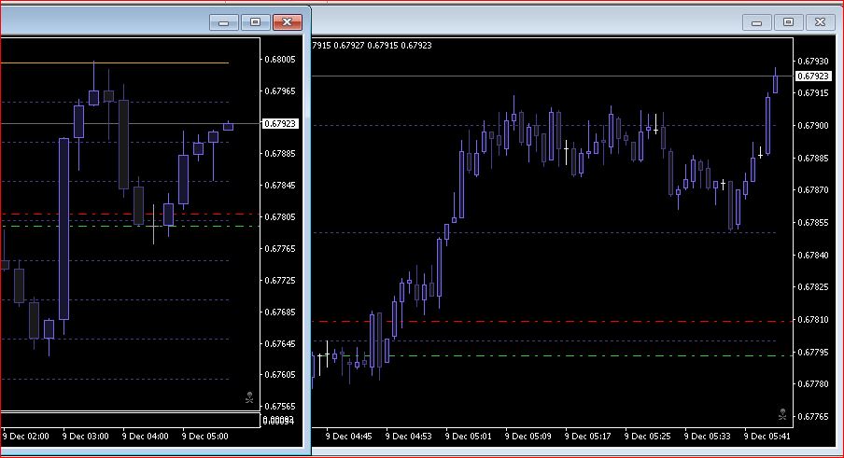Screen dimensions: 844x458
Task: Click 0.67825 price on right chart axis
Action: (x=813, y=287)
